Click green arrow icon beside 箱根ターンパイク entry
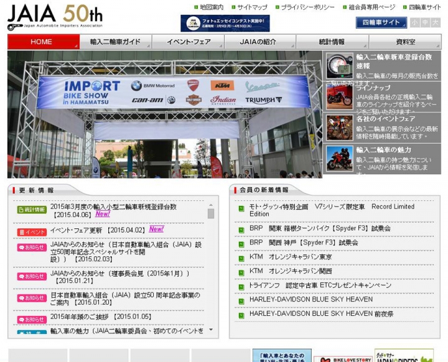The width and height of the screenshot is (448, 362). pyautogui.click(x=241, y=230)
